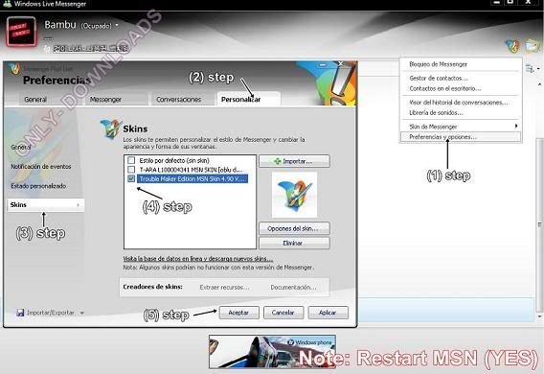Image resolution: width=544 pixels, height=374 pixels.
Task: Open the Ocupado status dropdown arrow
Action: click(117, 25)
